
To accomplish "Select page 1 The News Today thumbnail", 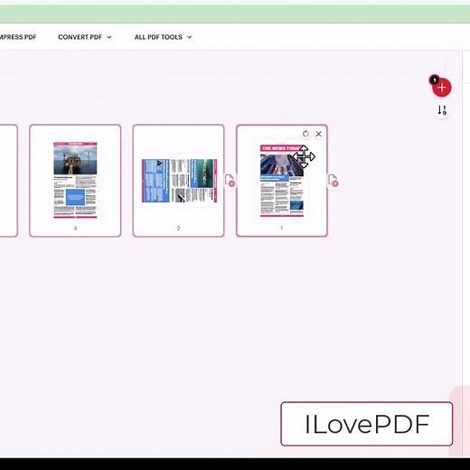I will (x=282, y=181).
